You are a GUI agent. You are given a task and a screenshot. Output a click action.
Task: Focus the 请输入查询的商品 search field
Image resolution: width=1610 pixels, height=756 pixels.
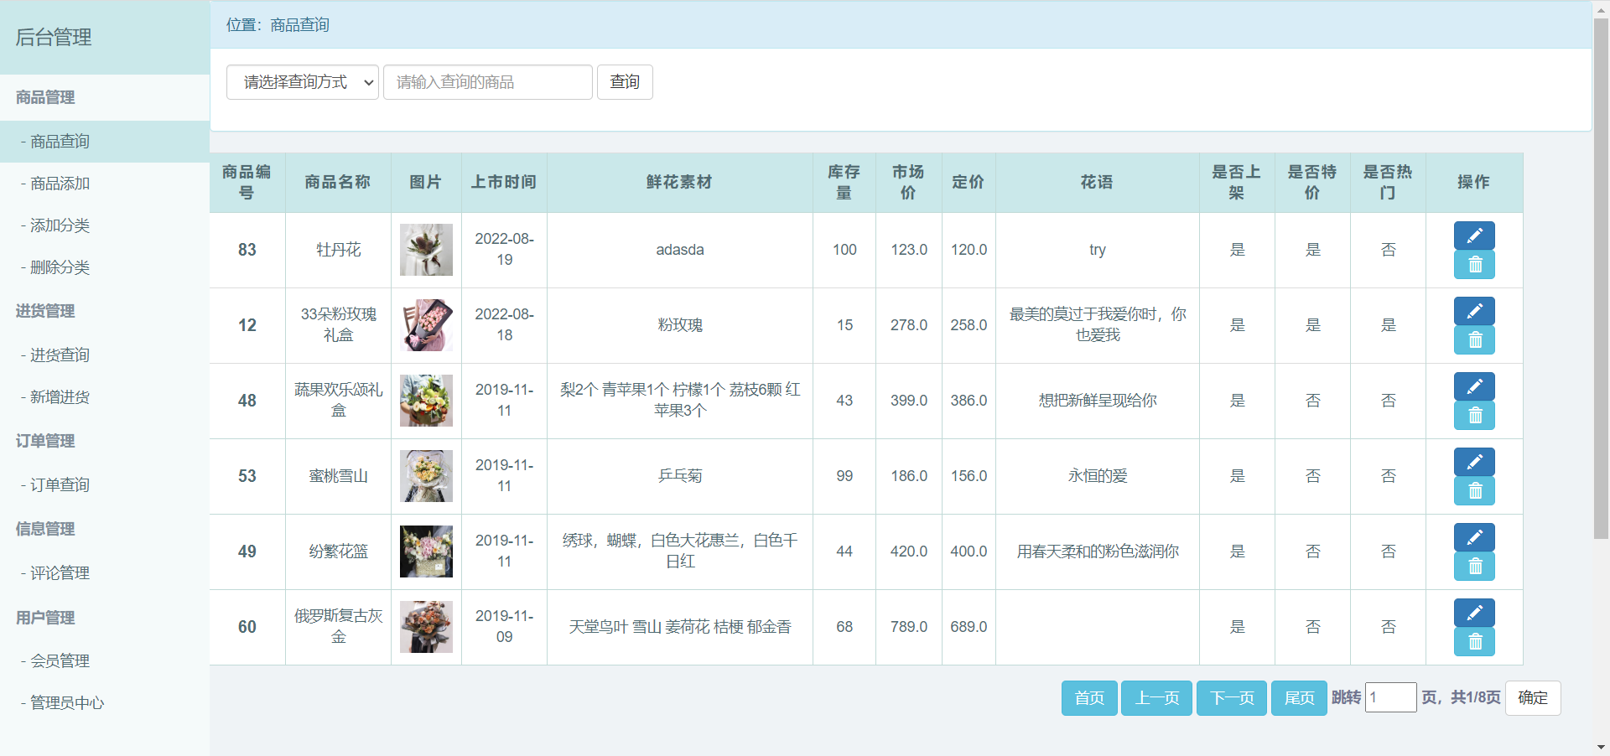click(x=488, y=82)
